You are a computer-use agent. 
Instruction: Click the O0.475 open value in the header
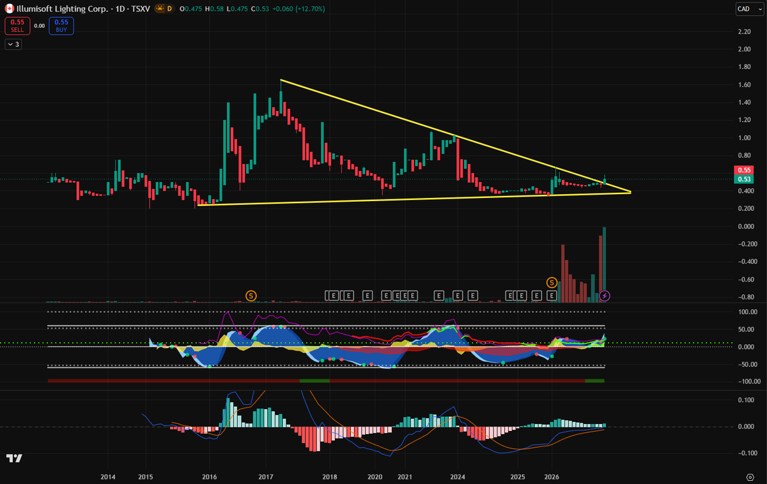coord(191,9)
